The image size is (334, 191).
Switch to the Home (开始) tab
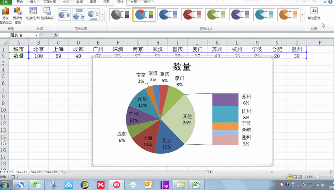pos(20,2)
